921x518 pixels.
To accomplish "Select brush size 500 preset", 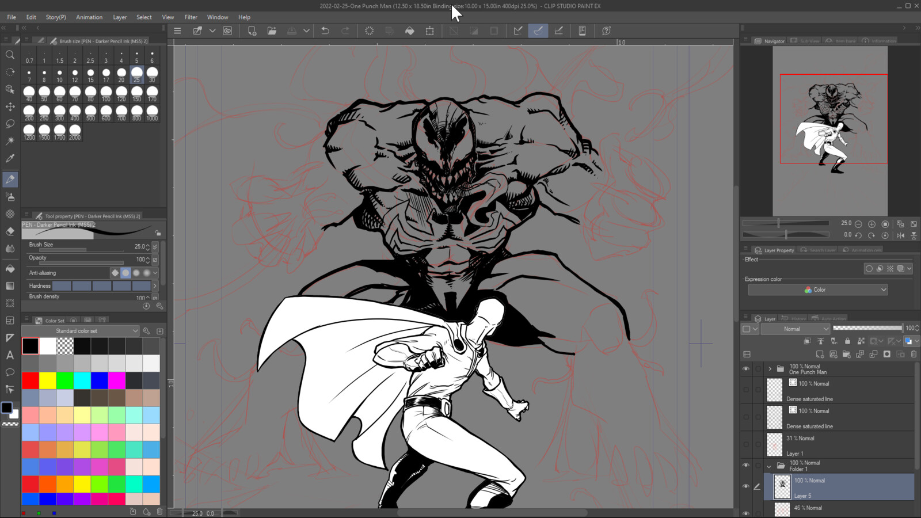I will coord(90,113).
